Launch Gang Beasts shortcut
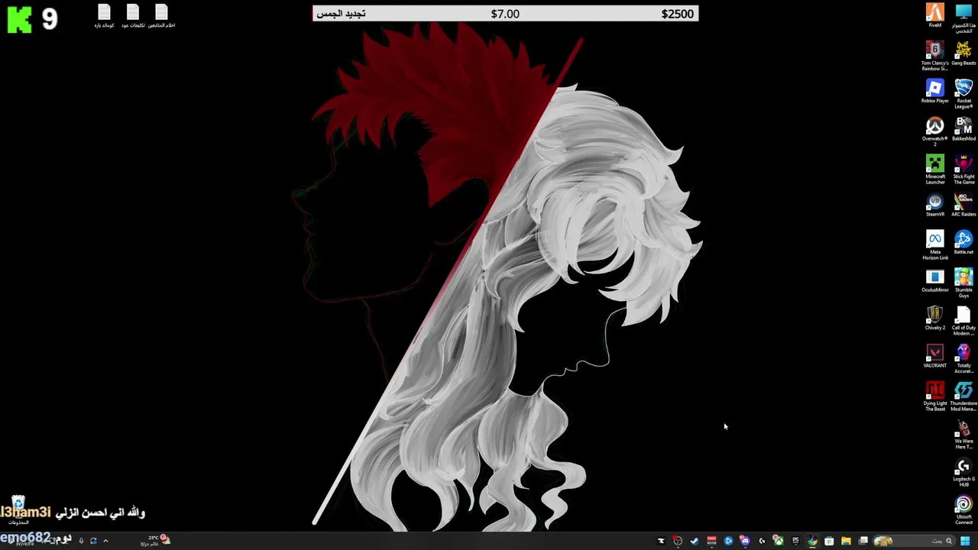The image size is (978, 550). (x=963, y=53)
